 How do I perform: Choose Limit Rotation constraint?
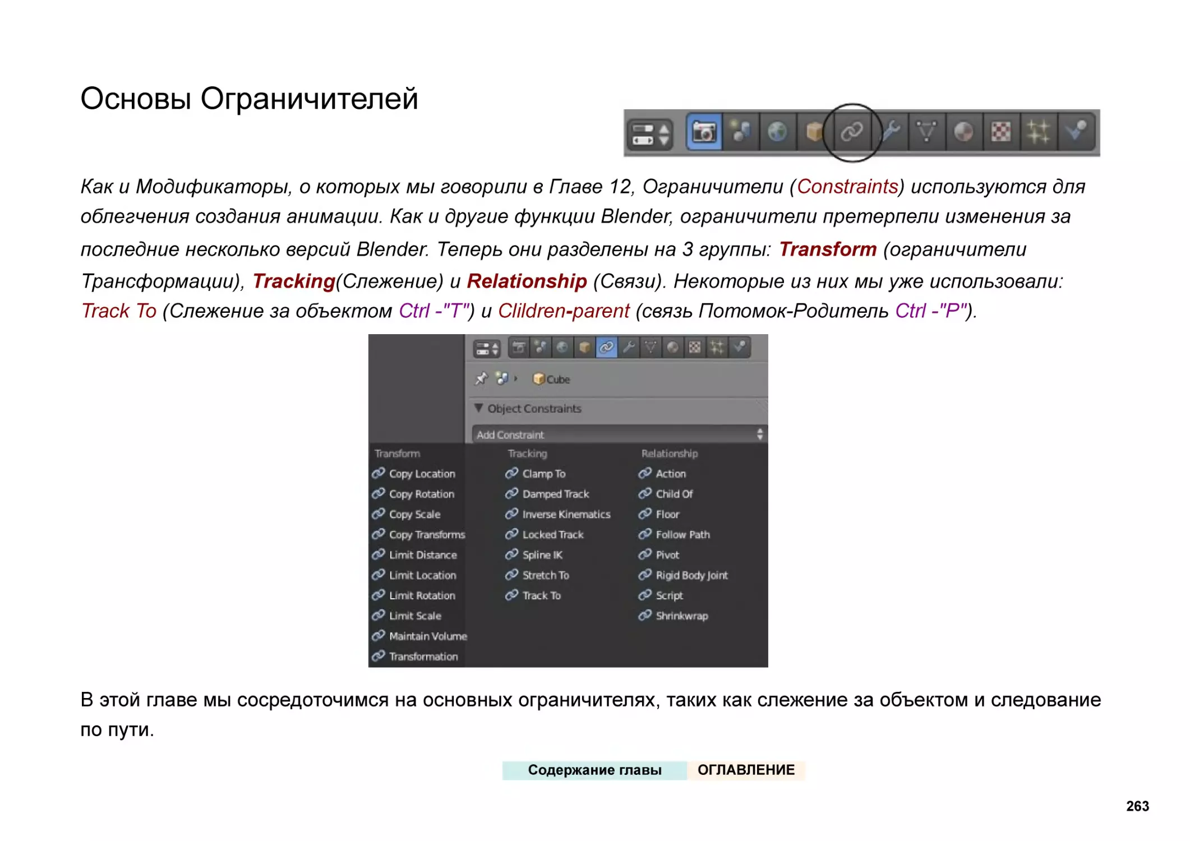coord(414,595)
